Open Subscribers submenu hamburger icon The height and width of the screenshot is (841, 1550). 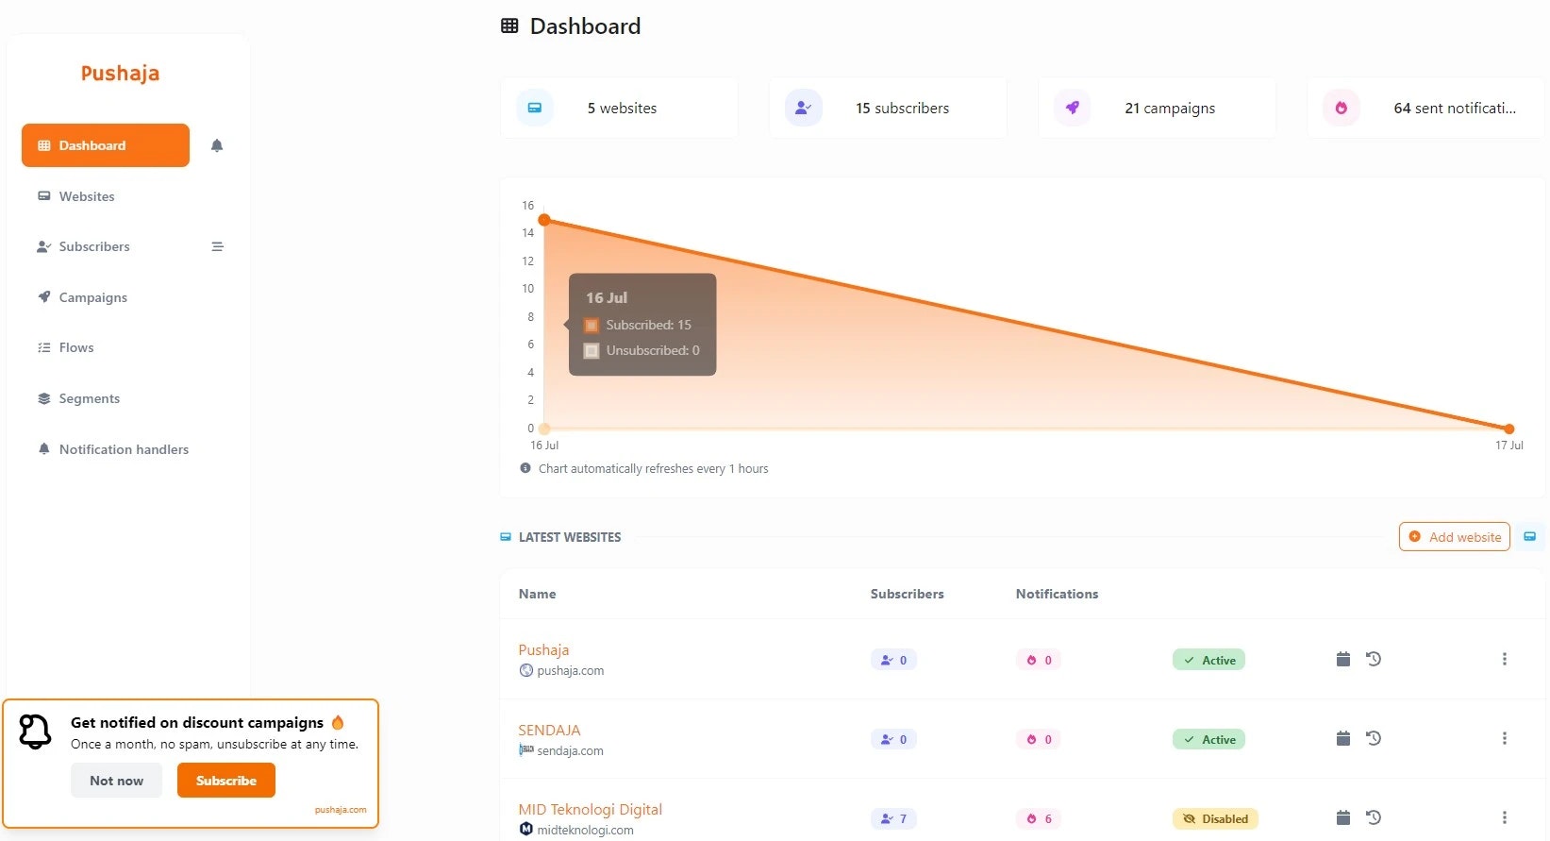[217, 246]
